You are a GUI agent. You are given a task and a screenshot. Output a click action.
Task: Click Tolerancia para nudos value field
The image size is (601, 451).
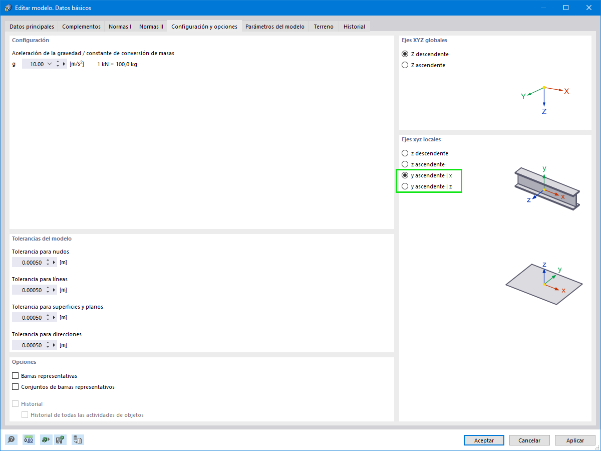(28, 262)
